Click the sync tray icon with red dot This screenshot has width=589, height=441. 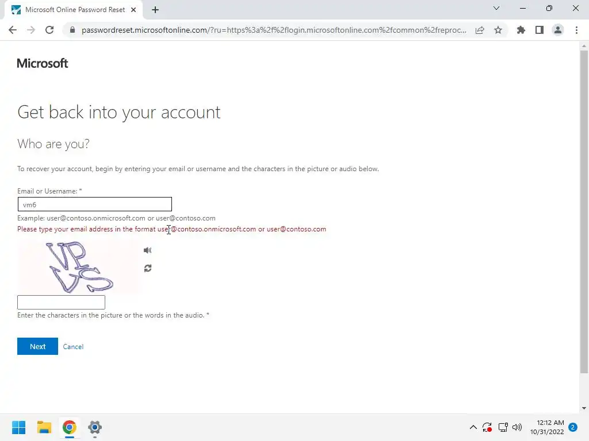(x=487, y=427)
